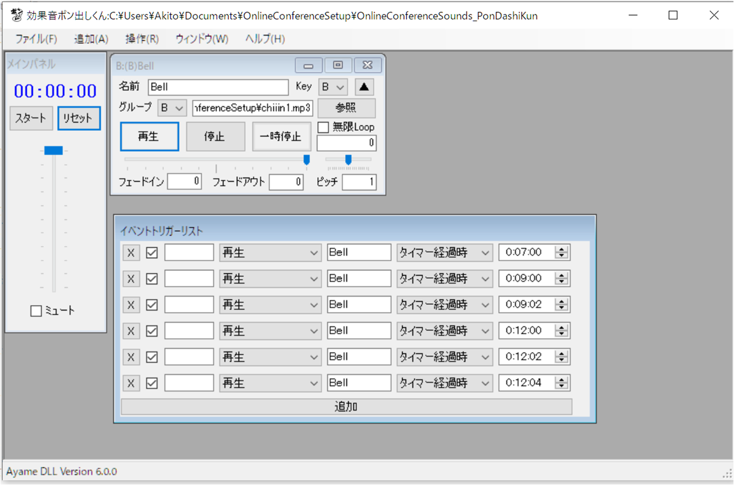The width and height of the screenshot is (734, 485).
Task: Click the 追加 button in trigger list
Action: [x=346, y=407]
